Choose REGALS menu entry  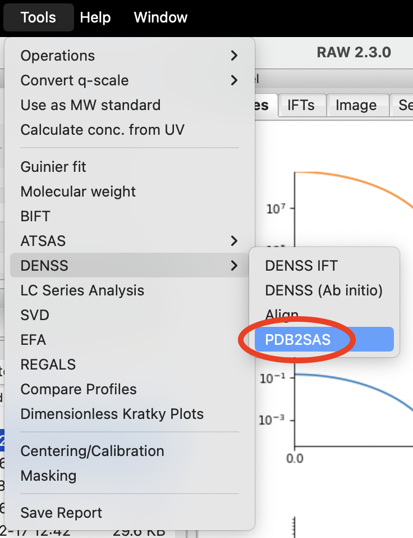[129, 364]
